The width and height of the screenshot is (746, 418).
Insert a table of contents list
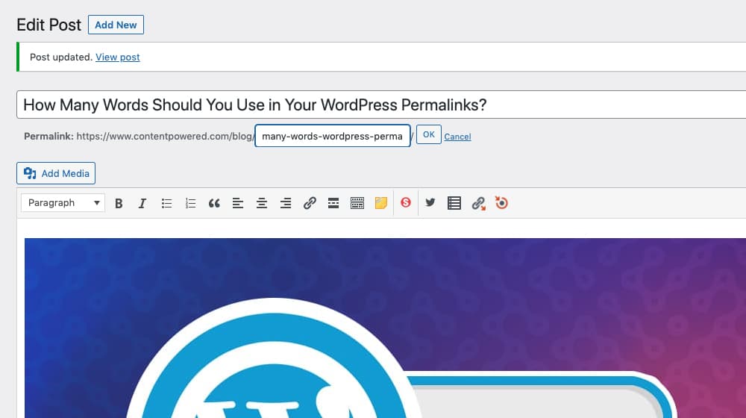coord(454,203)
